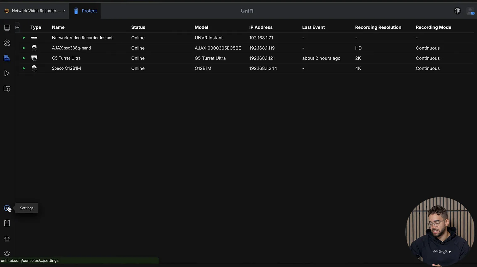
Task: Click the Devices camera icon in sidebar
Action: pos(7,58)
